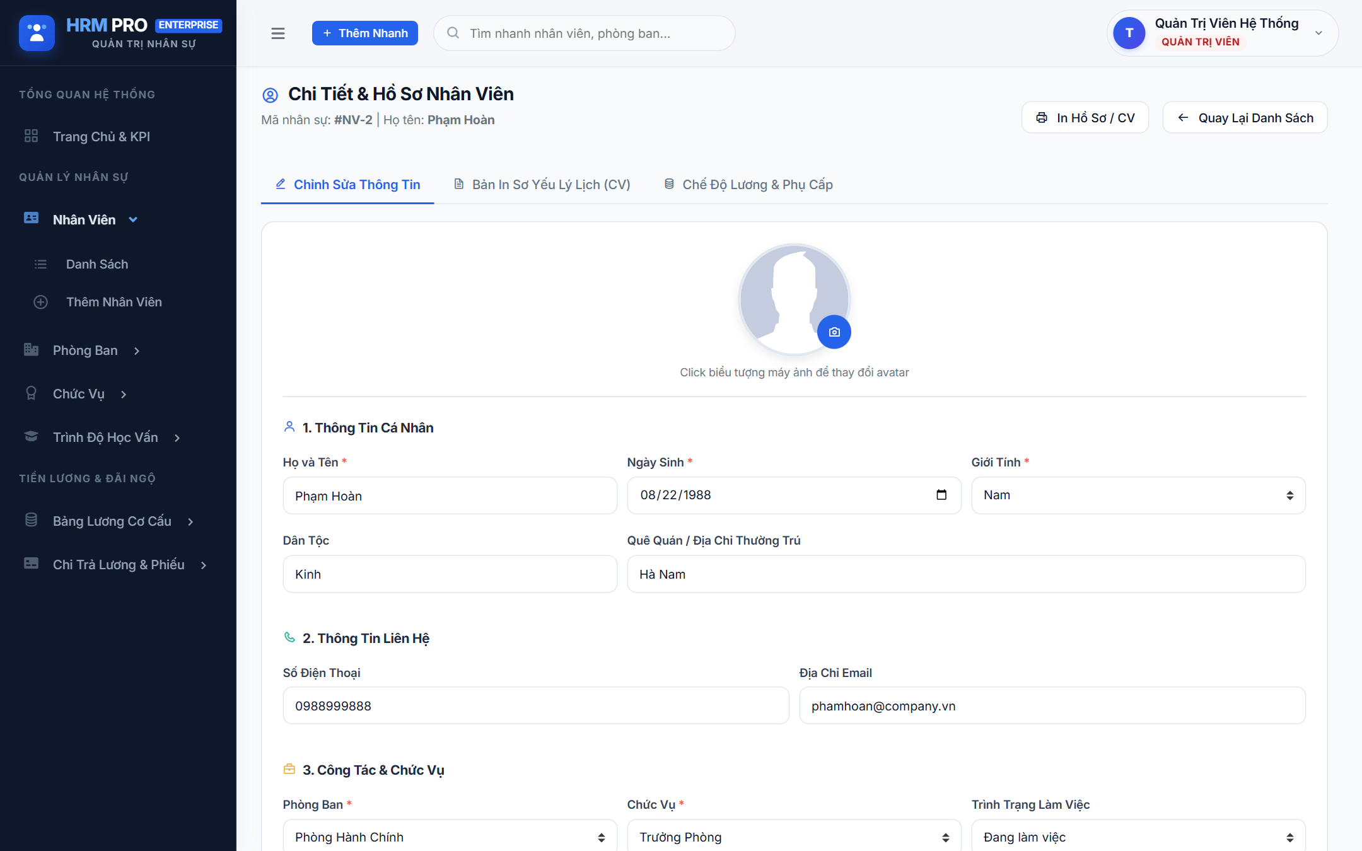Click the In Hồ Sơ / CV button
The width and height of the screenshot is (1362, 851).
pyautogui.click(x=1085, y=118)
